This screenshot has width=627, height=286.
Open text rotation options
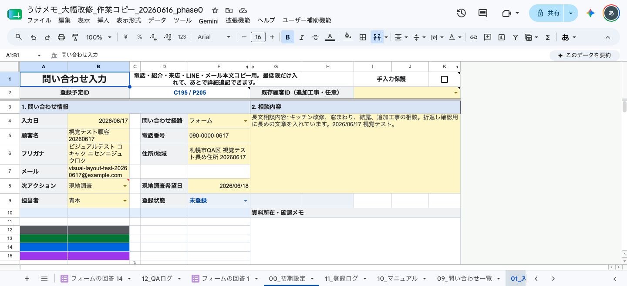tap(455, 37)
